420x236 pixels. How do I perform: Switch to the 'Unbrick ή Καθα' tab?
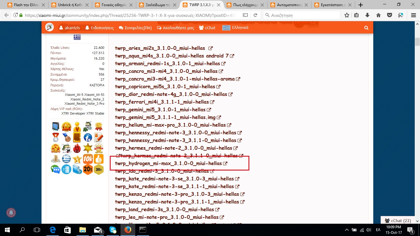[70, 5]
